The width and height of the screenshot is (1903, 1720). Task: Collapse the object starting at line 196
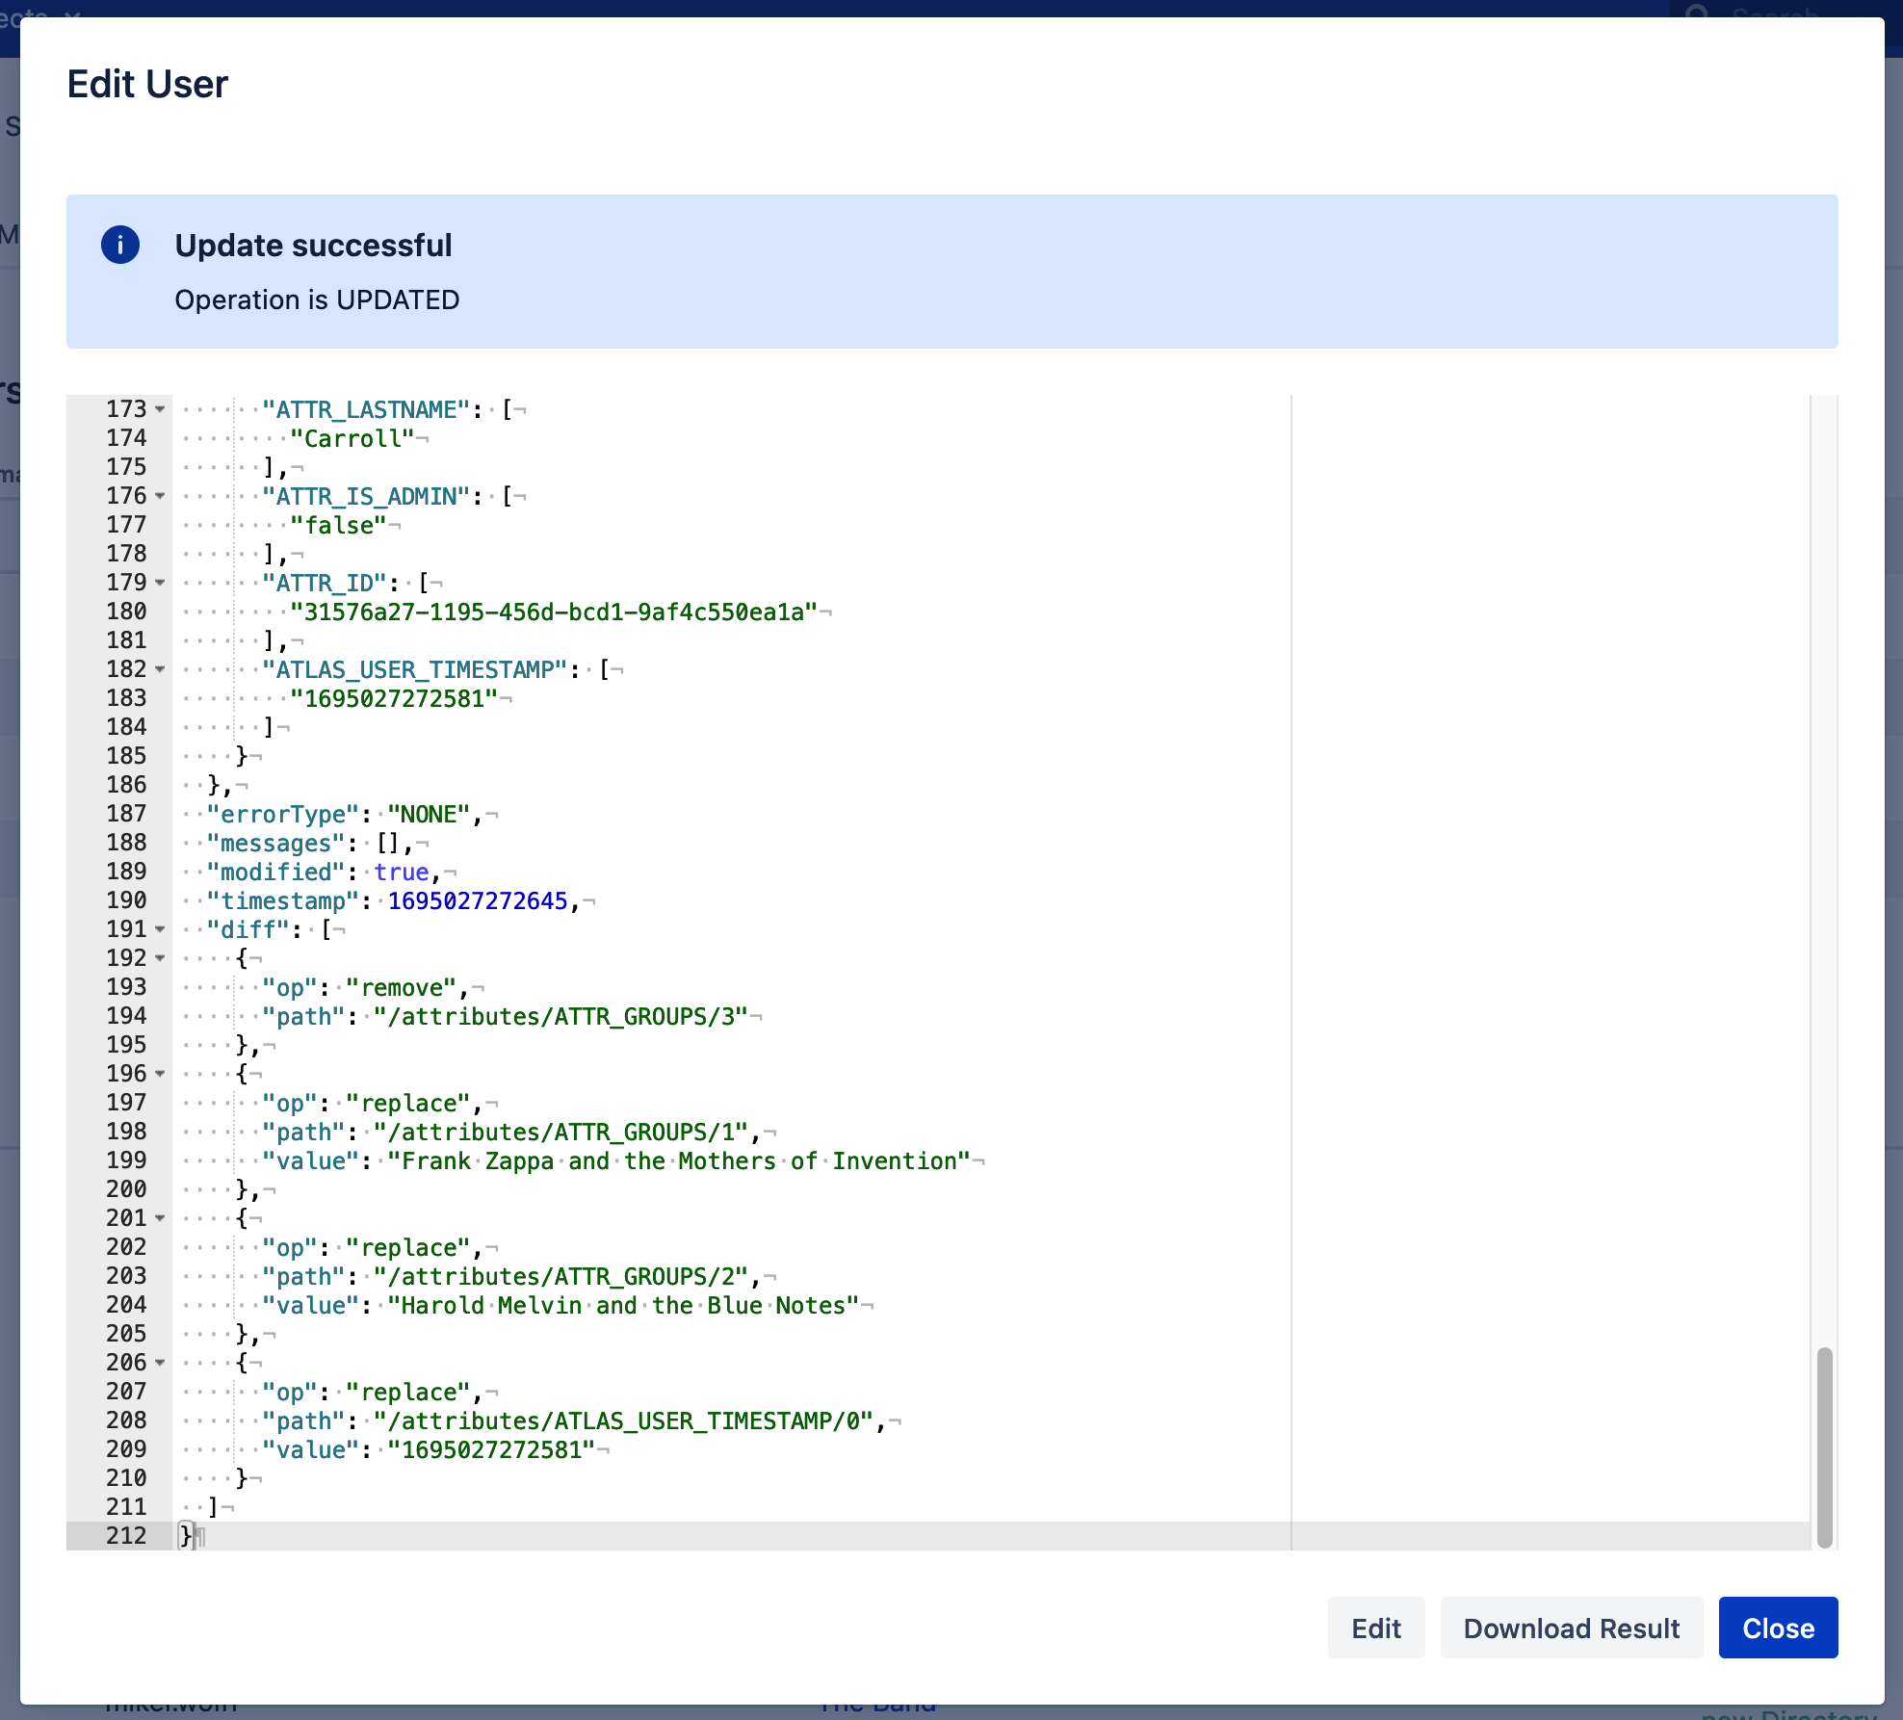click(x=160, y=1074)
